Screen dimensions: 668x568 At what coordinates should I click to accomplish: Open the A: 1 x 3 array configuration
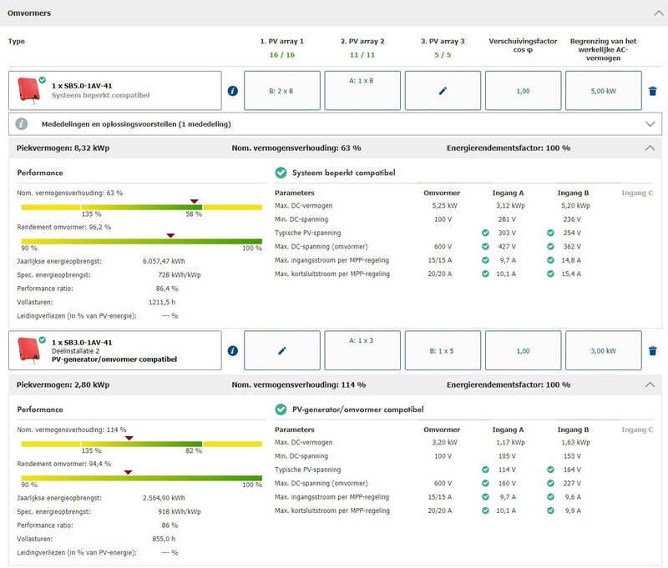tap(362, 351)
